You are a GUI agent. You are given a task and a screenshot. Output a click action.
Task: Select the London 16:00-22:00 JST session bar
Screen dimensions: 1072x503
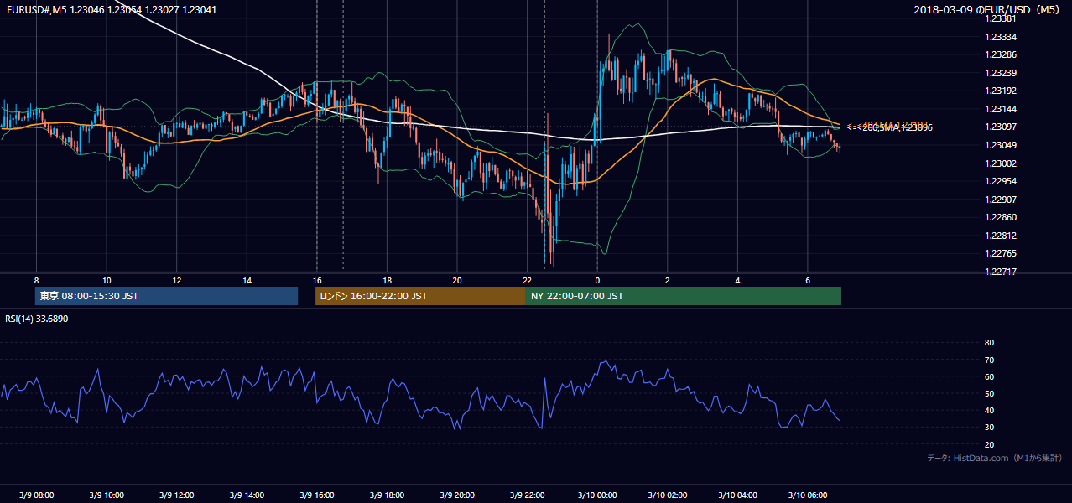point(420,296)
